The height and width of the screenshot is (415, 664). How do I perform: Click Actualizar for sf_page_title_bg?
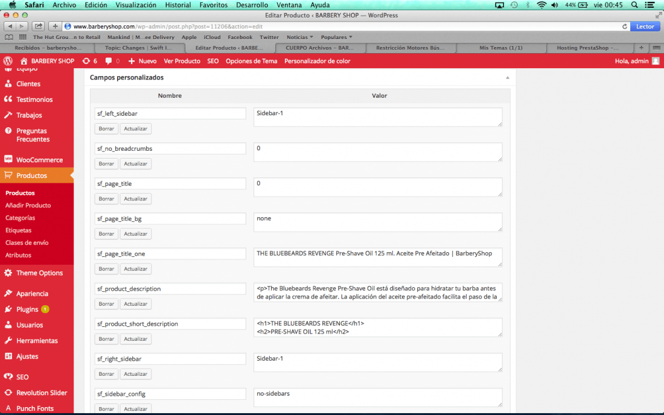(135, 234)
